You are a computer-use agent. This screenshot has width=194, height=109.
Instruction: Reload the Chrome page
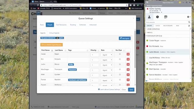pos(38,5)
